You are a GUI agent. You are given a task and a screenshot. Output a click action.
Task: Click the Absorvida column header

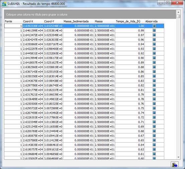pos(154,21)
